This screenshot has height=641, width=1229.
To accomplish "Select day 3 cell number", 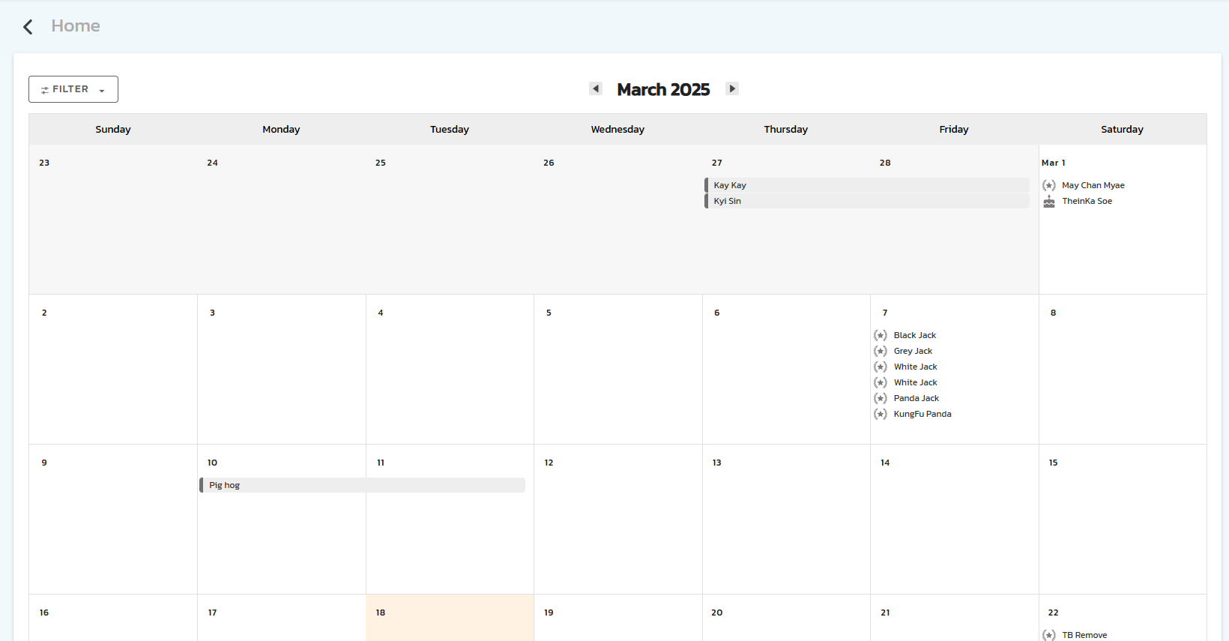I will 212,313.
